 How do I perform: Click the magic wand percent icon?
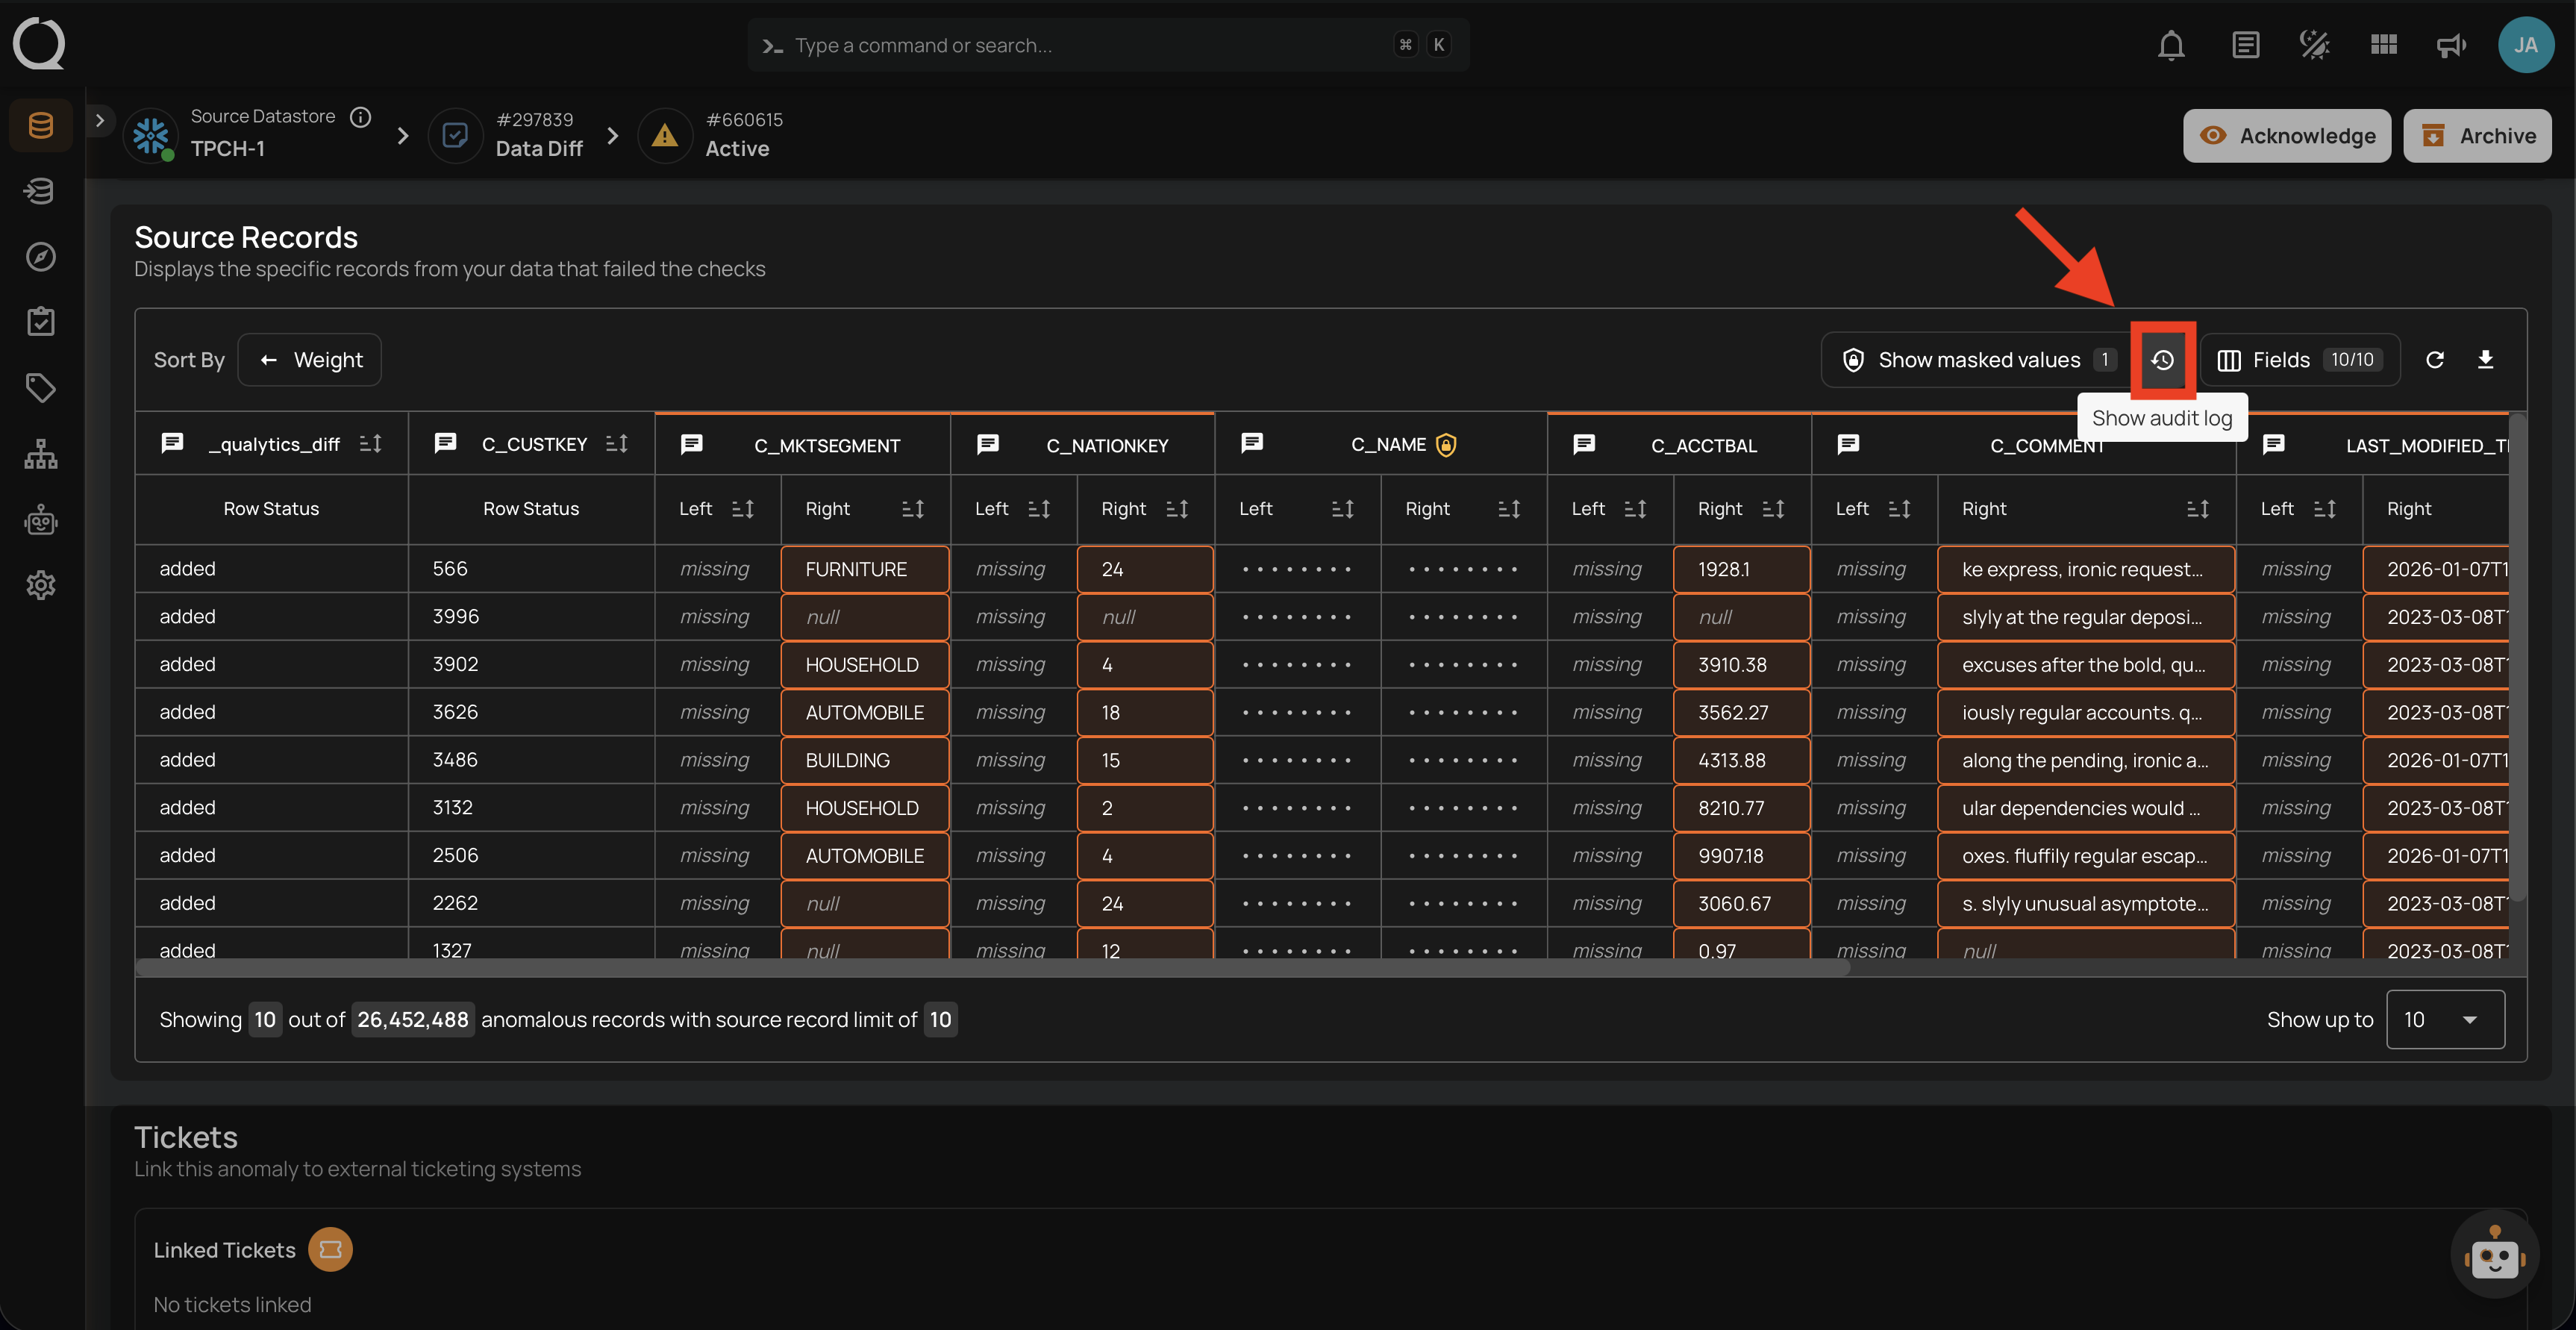(2314, 45)
